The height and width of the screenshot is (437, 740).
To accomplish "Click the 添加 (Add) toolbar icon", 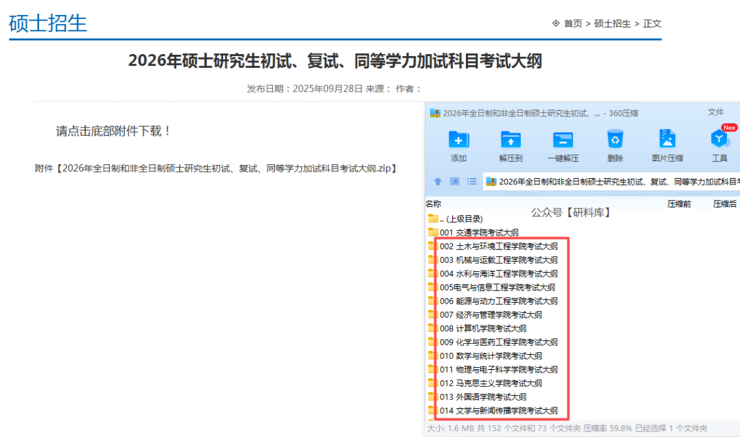I will click(x=458, y=140).
